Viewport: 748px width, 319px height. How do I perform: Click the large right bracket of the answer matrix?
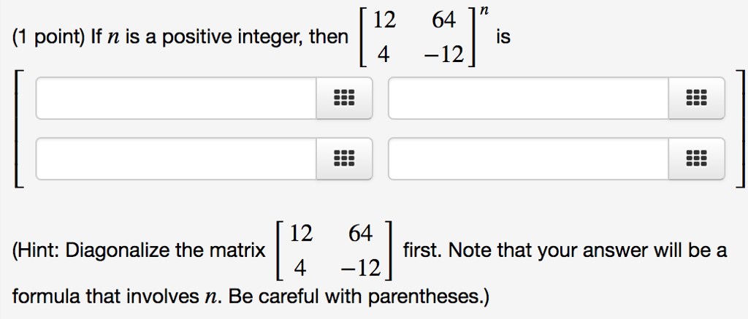coord(739,128)
